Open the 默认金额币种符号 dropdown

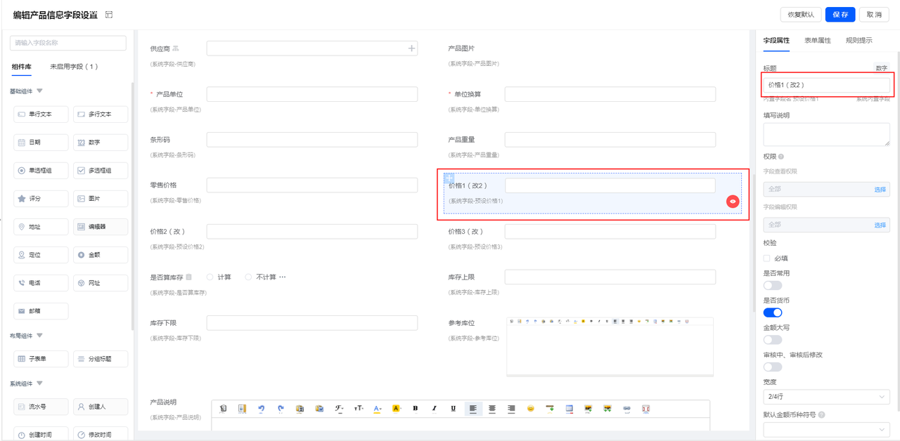826,430
